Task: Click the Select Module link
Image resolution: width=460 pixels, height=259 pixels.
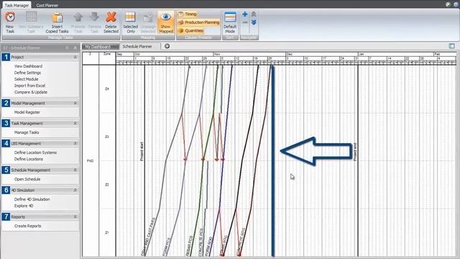Action: [x=26, y=79]
